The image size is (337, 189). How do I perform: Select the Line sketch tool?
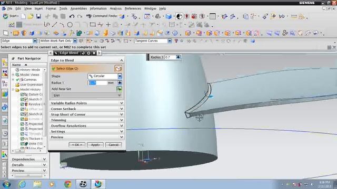55,25
